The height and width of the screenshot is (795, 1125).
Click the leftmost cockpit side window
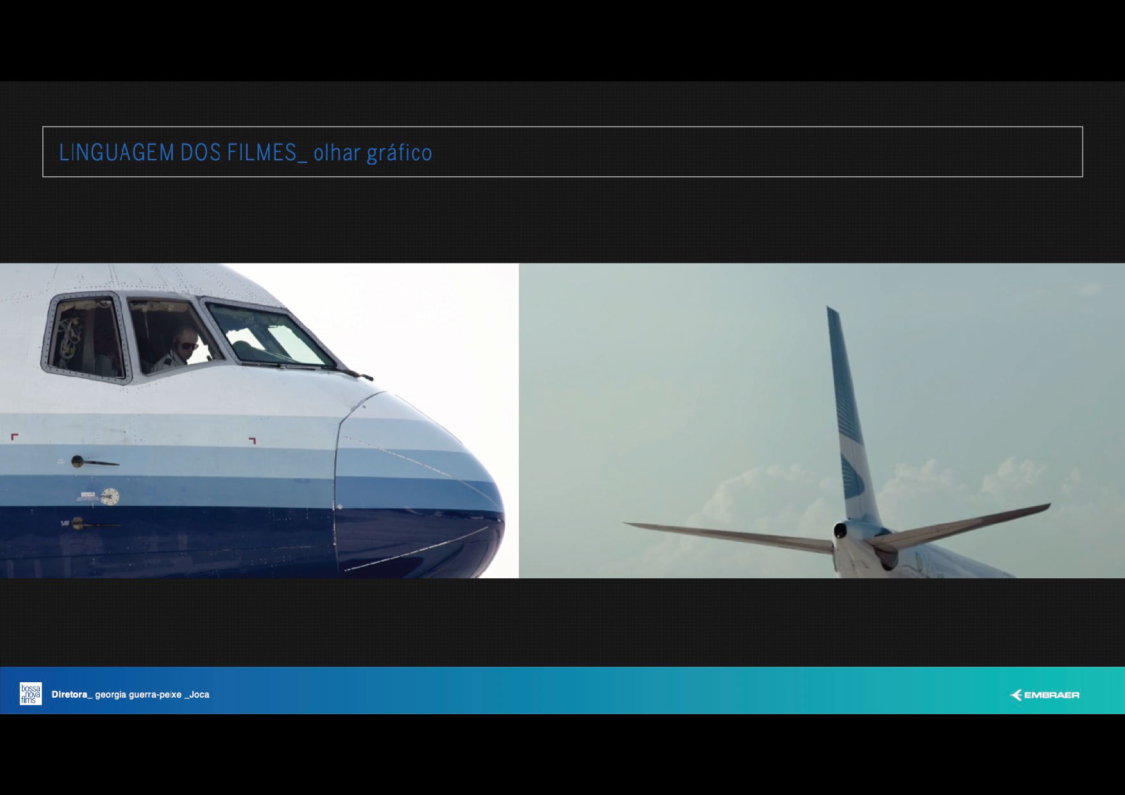pyautogui.click(x=85, y=339)
